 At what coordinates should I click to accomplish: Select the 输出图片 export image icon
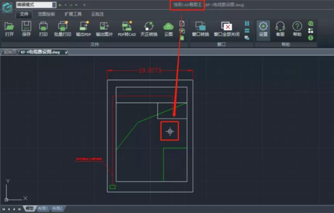pos(105,29)
